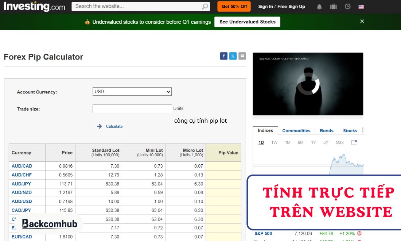Select the 1Y chart range

[x=314, y=142]
